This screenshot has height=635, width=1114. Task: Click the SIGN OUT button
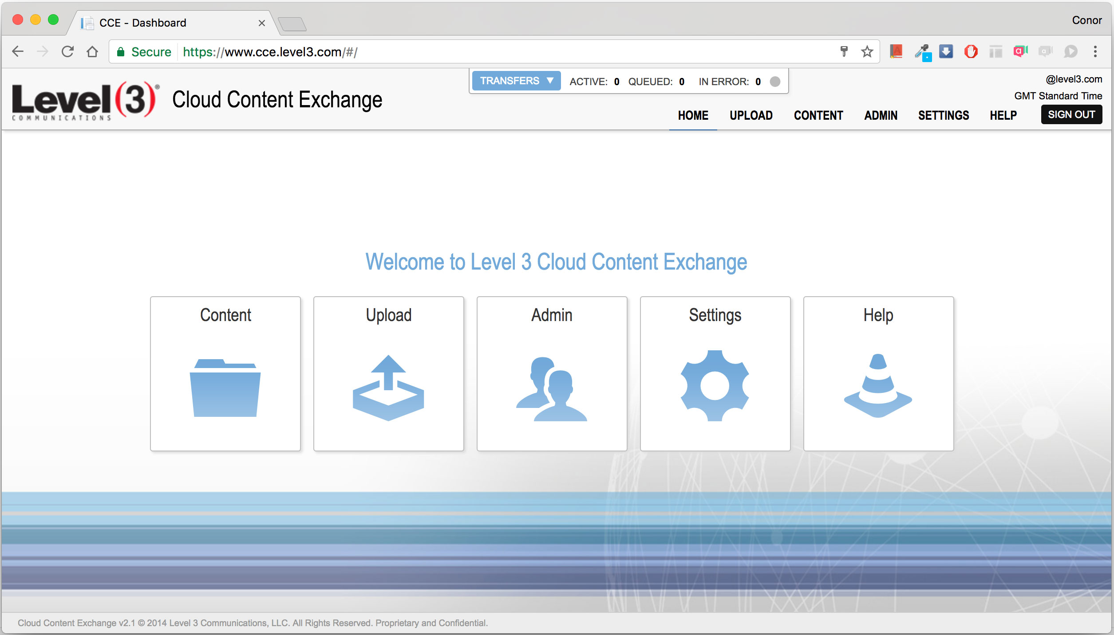(1071, 114)
